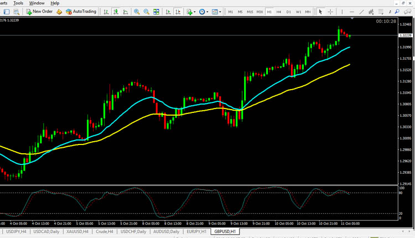This screenshot has height=238, width=415.
Task: Switch to the EURJPY,H1 chart tab
Action: [196, 231]
